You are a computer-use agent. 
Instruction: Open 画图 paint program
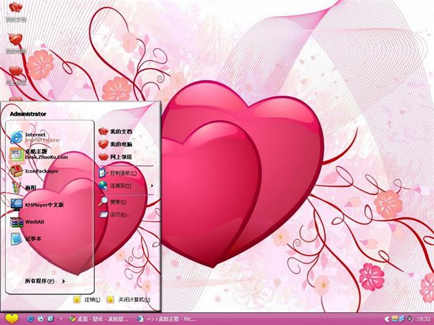click(x=23, y=188)
